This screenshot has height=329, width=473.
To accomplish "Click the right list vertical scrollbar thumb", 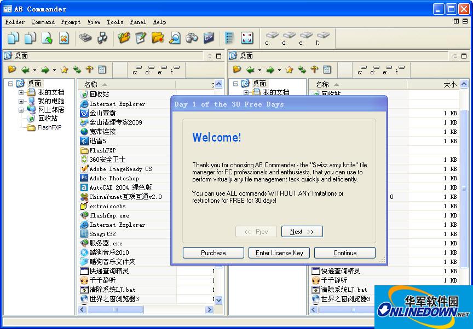I will (464, 189).
